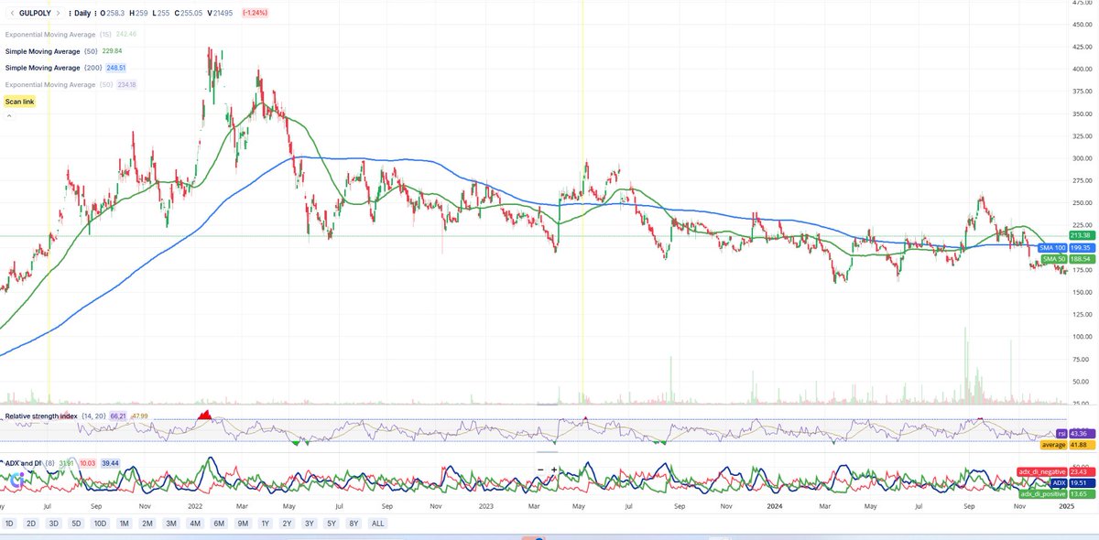Set chart range to 1D
Image resolution: width=1099 pixels, height=540 pixels.
9,524
